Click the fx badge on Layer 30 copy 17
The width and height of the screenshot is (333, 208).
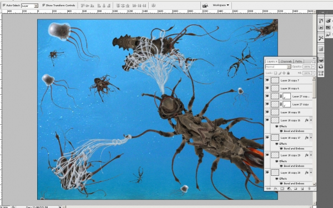tap(306, 138)
